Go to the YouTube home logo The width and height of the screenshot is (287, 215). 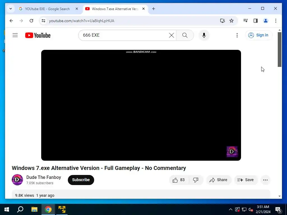click(x=38, y=35)
